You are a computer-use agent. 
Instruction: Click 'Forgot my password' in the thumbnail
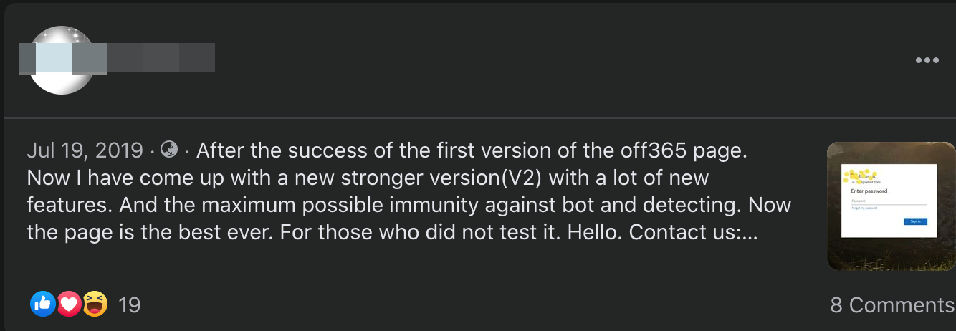[864, 208]
